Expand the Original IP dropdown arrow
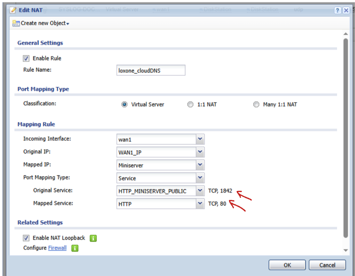The width and height of the screenshot is (355, 276). point(200,152)
